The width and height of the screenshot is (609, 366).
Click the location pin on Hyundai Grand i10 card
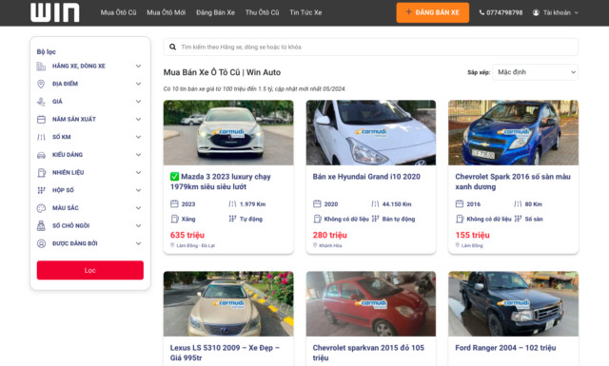pos(315,245)
